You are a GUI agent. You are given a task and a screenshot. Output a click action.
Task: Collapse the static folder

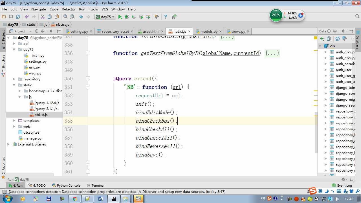click(14, 85)
